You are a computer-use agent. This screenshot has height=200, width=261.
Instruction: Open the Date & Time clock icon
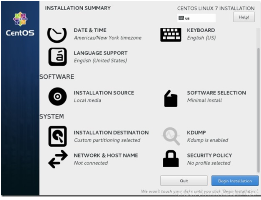point(57,35)
